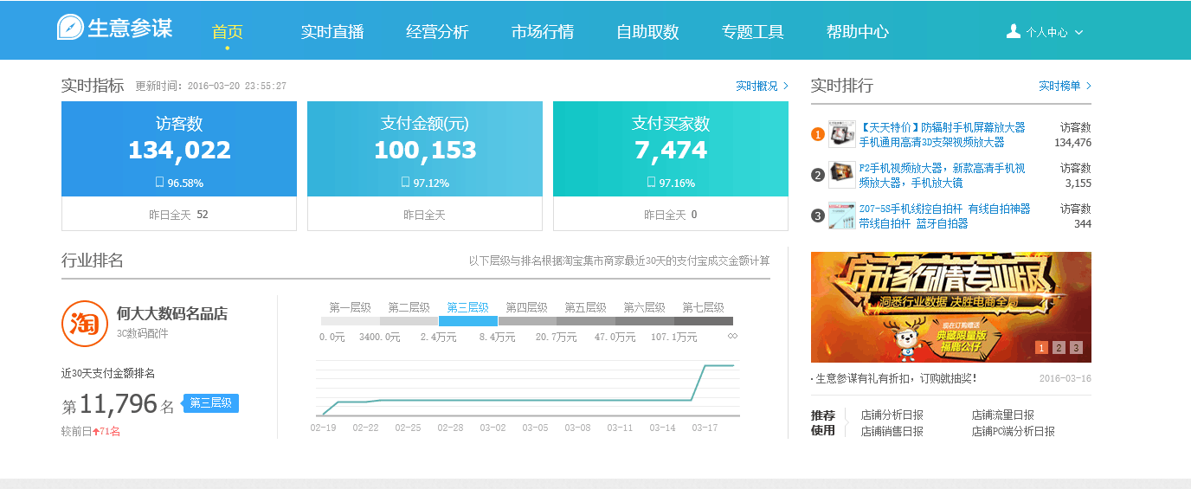Select the 第二层级 tier label
The image size is (1191, 489).
pyautogui.click(x=409, y=307)
